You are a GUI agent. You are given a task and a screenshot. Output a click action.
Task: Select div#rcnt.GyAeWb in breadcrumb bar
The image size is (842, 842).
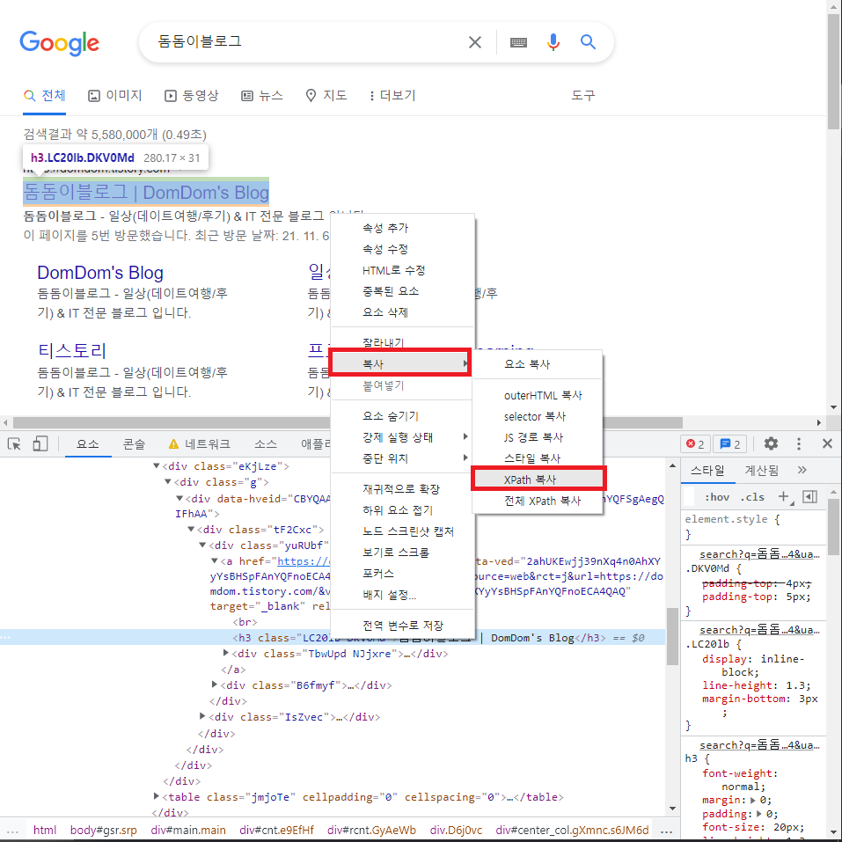click(x=371, y=831)
